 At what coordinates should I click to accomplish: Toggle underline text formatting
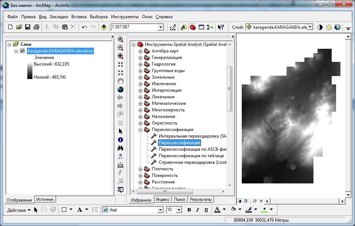[x=206, y=210]
